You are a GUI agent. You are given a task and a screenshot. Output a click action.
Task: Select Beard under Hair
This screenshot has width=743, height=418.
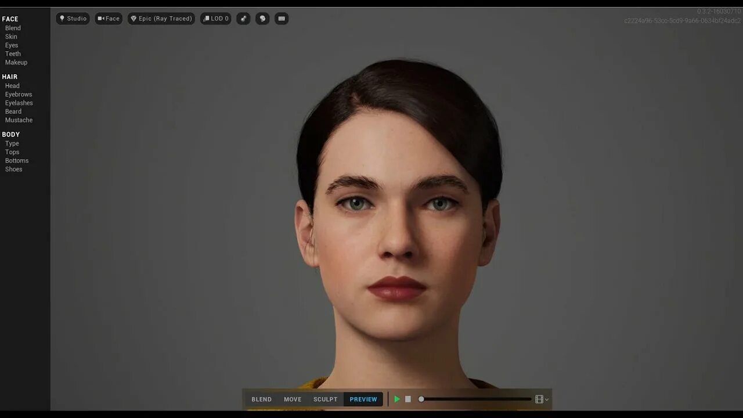13,111
